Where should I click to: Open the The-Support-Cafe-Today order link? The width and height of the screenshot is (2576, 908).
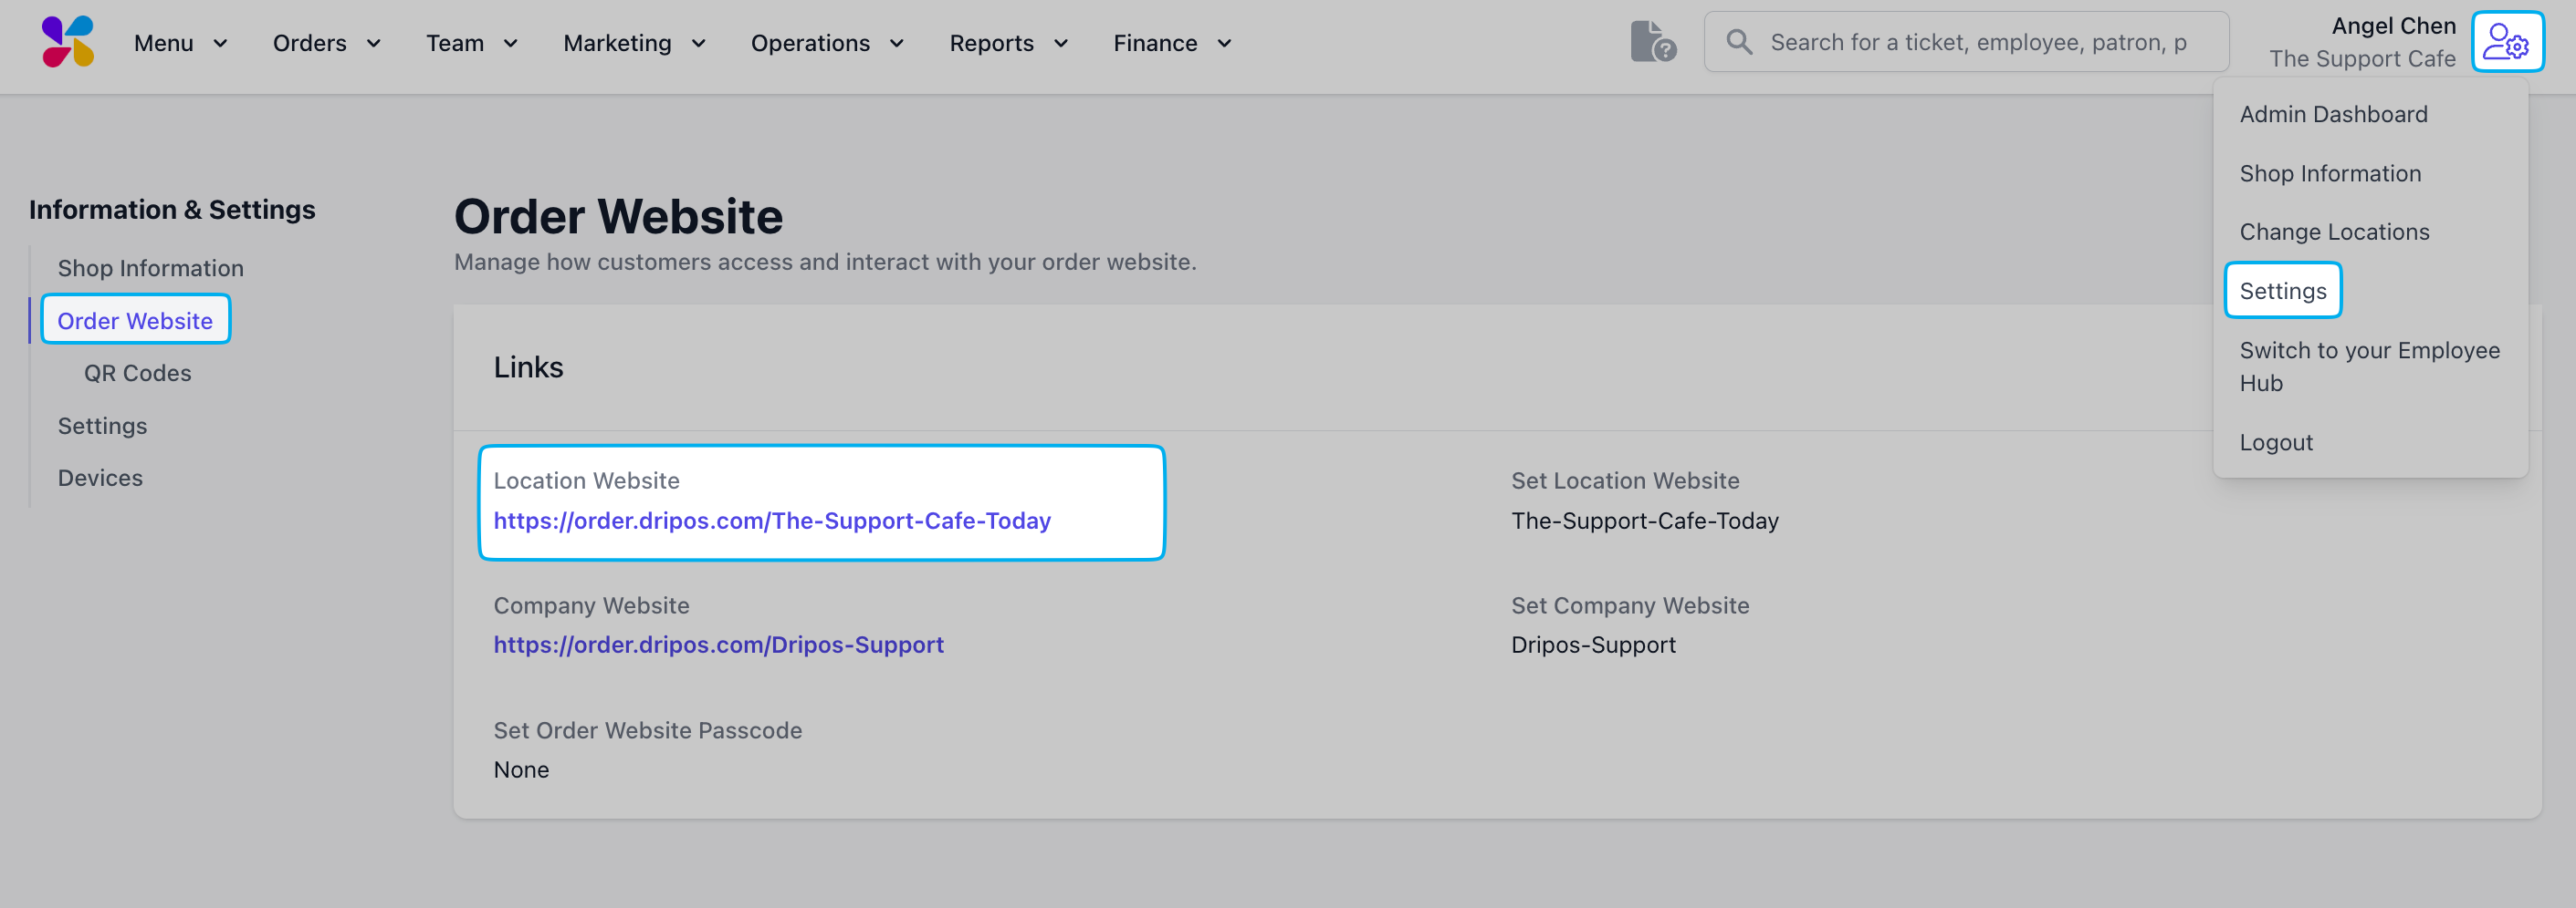(x=771, y=521)
